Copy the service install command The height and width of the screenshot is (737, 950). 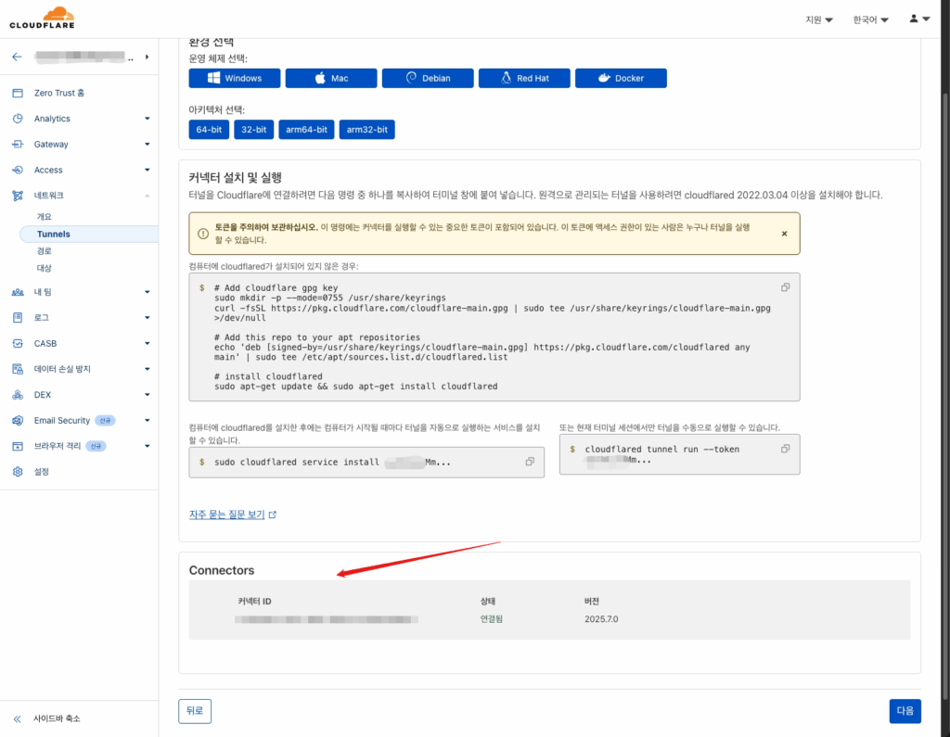pyautogui.click(x=530, y=462)
